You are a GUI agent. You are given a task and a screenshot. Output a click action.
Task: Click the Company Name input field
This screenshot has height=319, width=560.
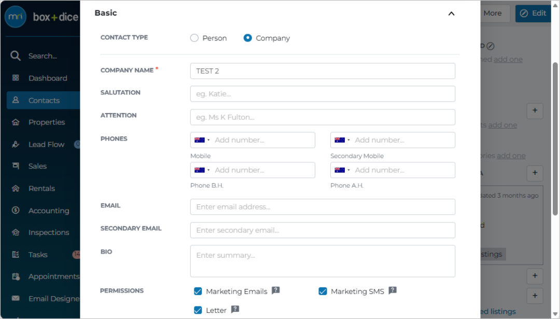[x=323, y=71]
